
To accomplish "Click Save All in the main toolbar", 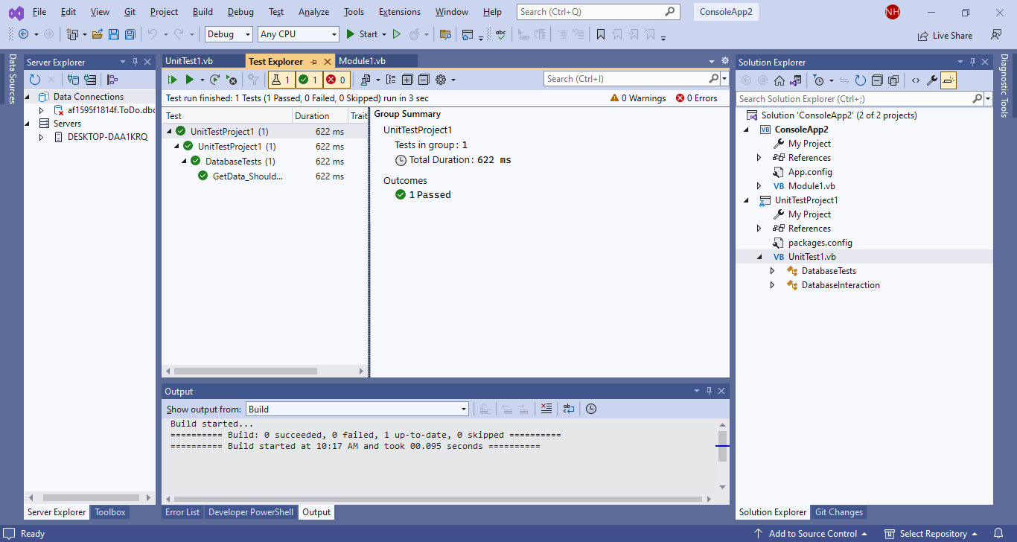I will tap(130, 34).
